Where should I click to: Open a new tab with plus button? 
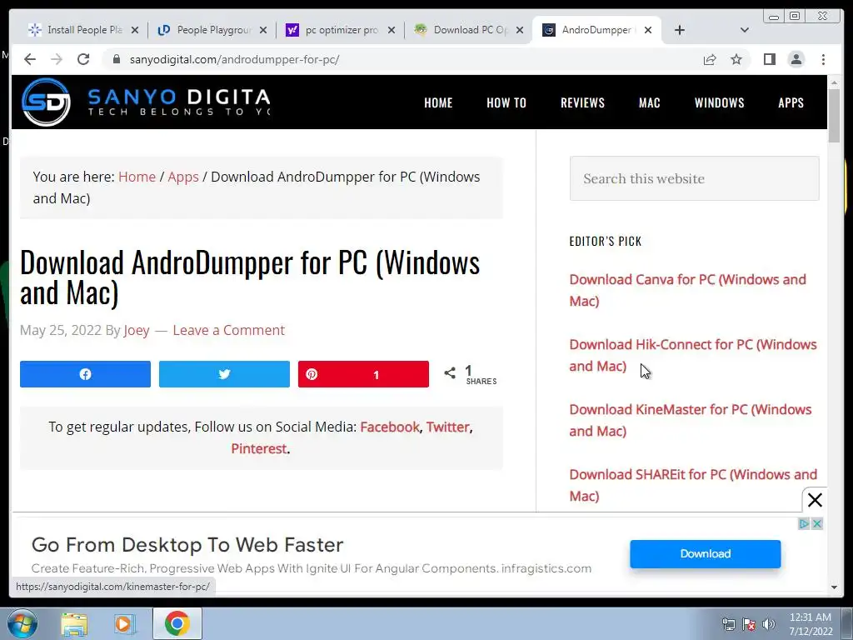[x=680, y=30]
